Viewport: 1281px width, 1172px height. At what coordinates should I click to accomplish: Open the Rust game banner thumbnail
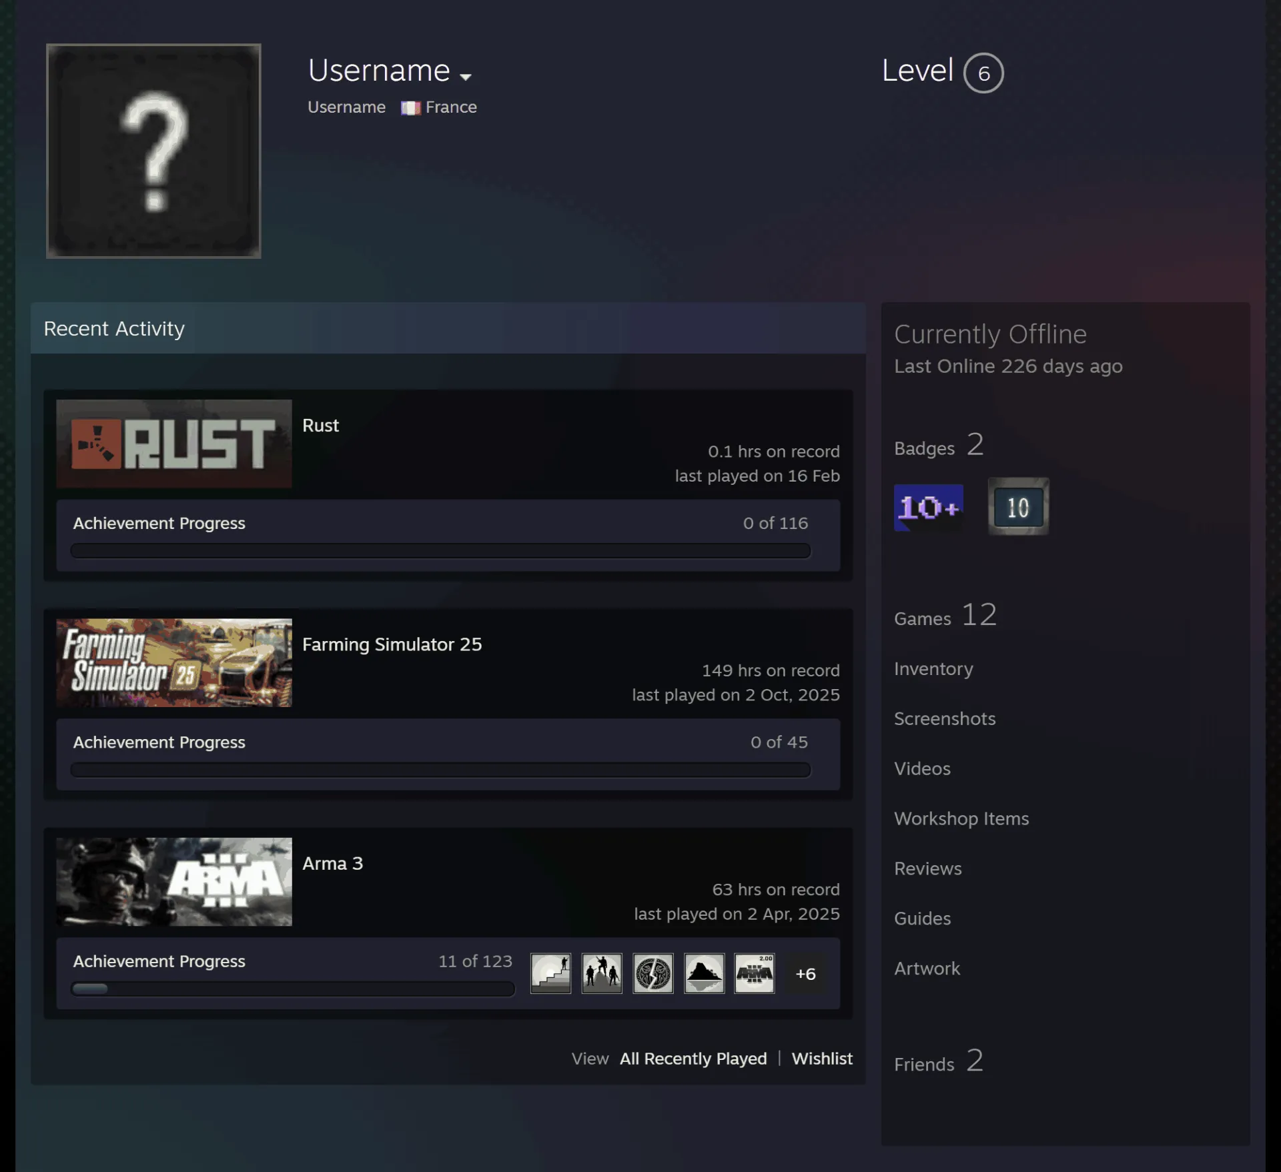coord(174,444)
